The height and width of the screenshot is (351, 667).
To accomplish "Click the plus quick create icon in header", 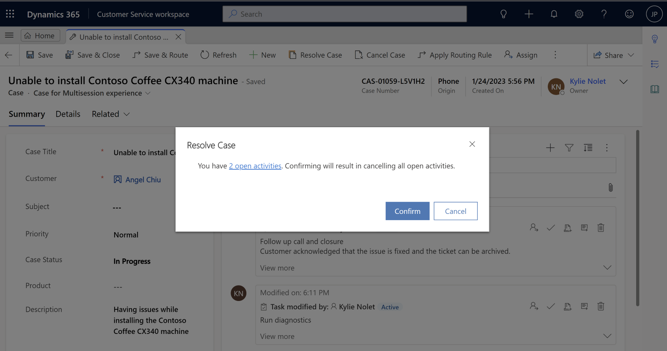I will pyautogui.click(x=529, y=14).
